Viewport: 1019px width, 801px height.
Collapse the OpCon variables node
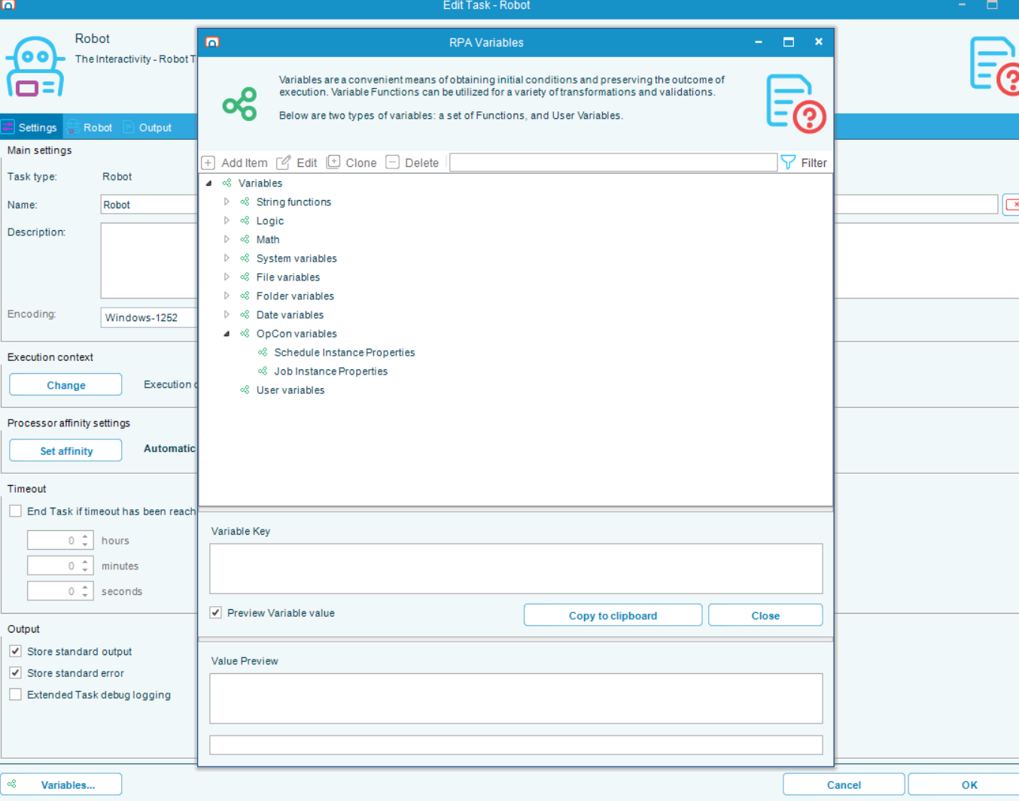[x=227, y=333]
